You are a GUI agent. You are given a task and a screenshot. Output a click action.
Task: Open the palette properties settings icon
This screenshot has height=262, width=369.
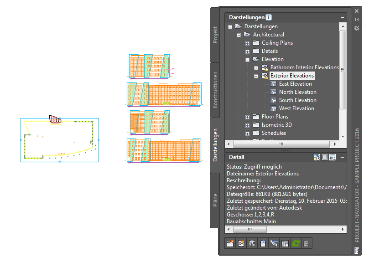357,28
